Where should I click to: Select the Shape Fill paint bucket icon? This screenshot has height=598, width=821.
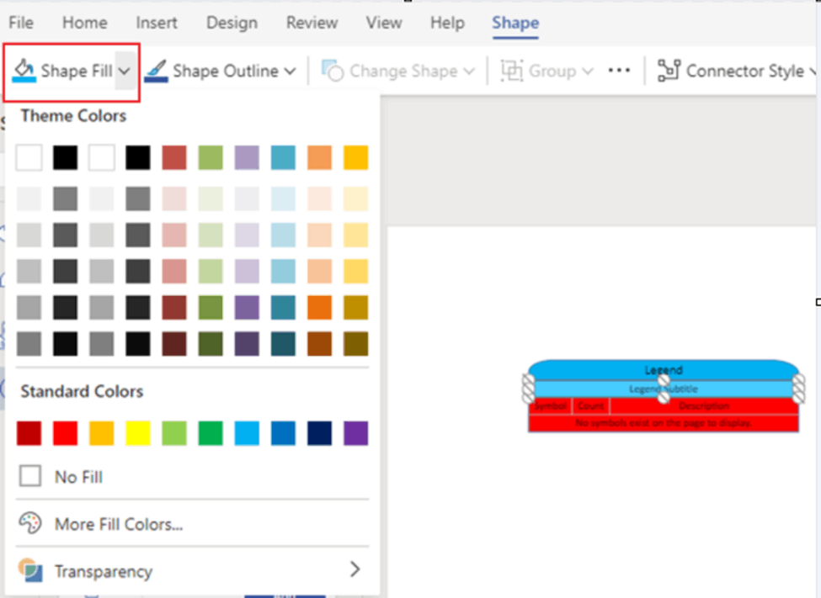click(x=23, y=71)
